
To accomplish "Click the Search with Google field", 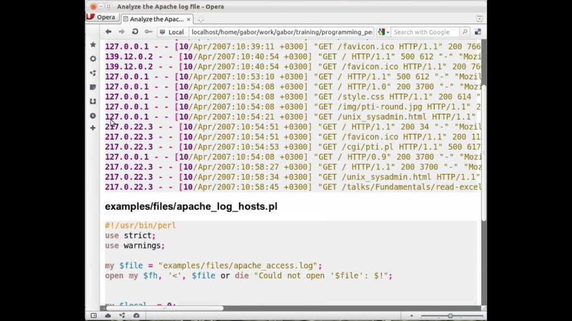I will click(425, 32).
